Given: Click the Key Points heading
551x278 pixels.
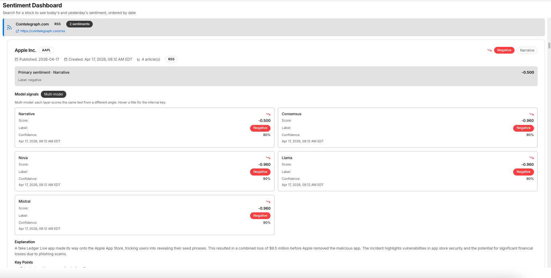Looking at the screenshot, I should coord(24,262).
